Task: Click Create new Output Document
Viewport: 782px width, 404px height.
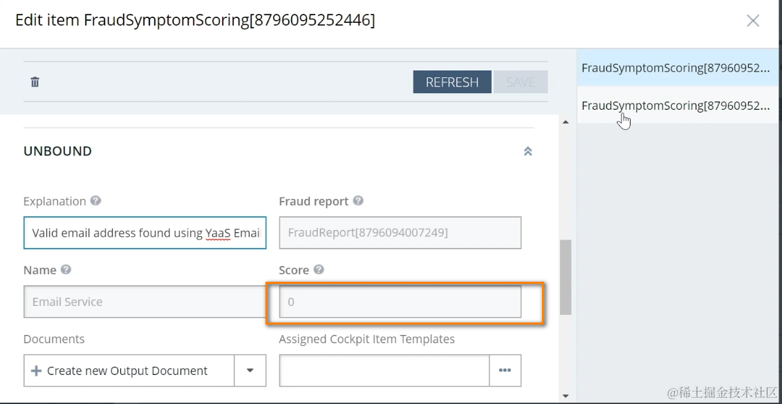Action: click(129, 371)
